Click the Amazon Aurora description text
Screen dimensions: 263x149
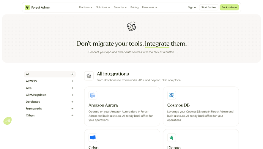[121, 116]
